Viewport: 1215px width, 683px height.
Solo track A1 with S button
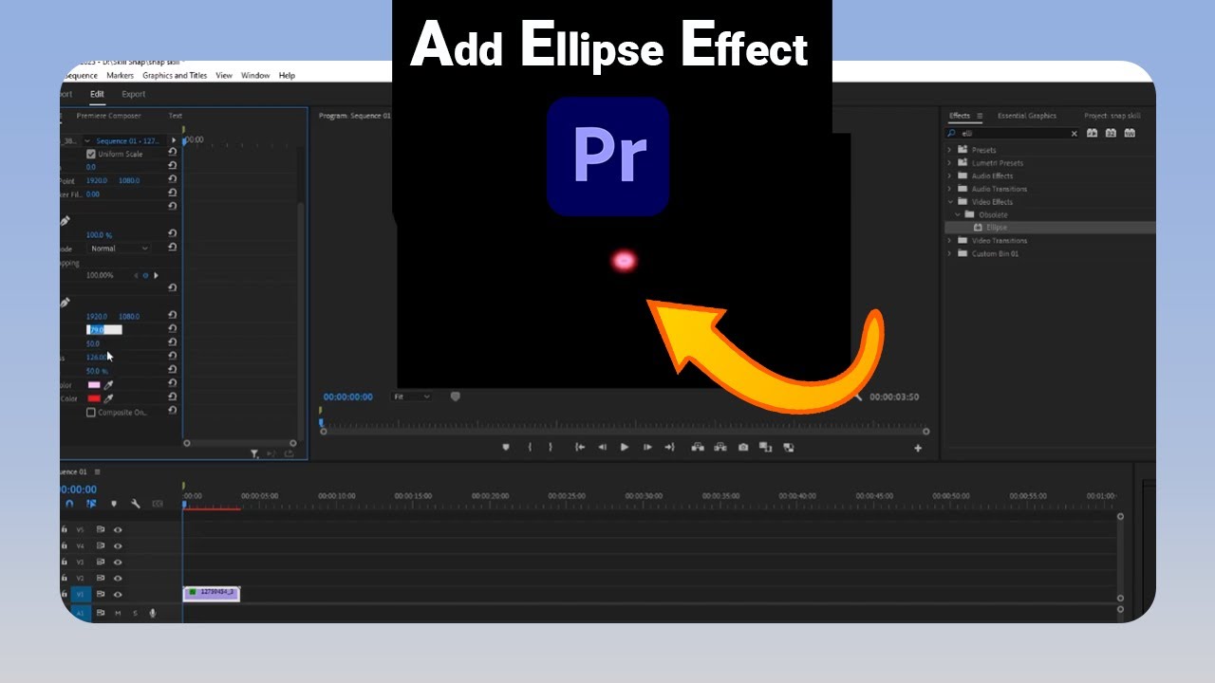click(x=135, y=613)
